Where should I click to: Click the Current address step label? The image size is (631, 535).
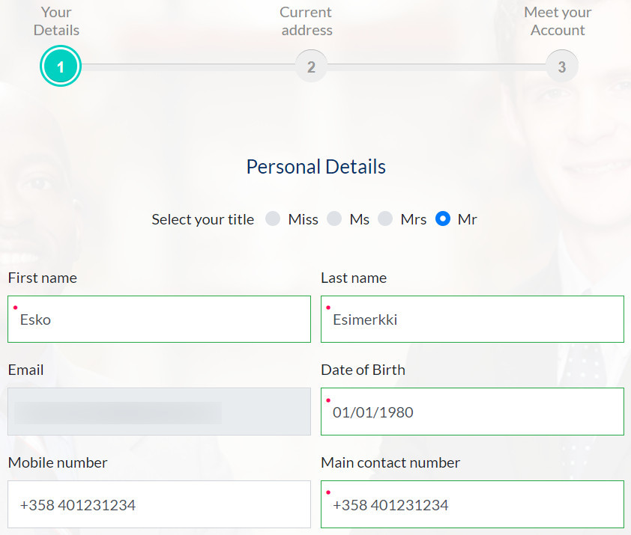coord(307,21)
